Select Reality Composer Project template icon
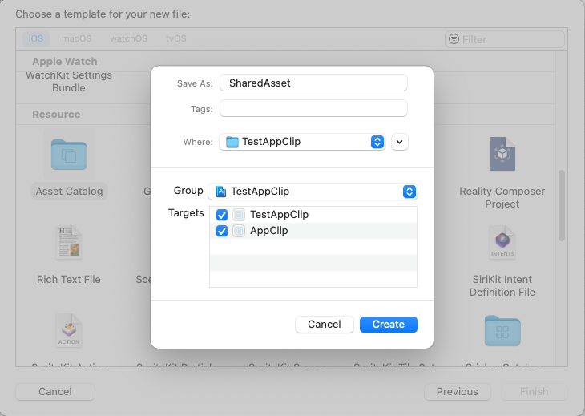 pos(502,154)
